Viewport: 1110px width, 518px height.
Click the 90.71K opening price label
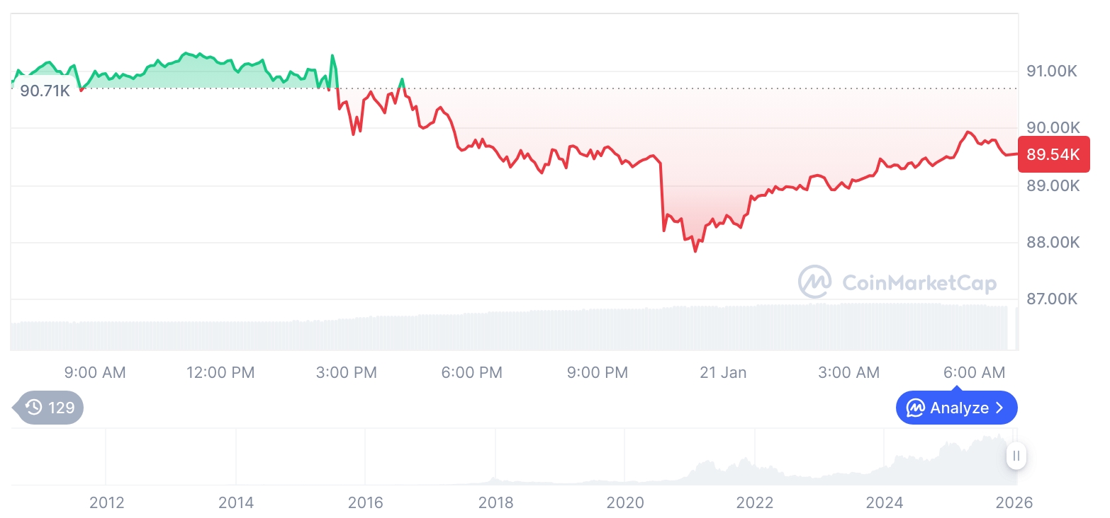[45, 91]
